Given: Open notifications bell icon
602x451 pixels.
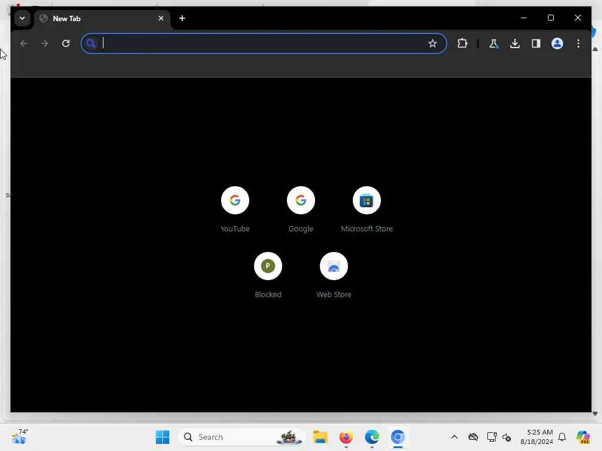Looking at the screenshot, I should pos(562,437).
